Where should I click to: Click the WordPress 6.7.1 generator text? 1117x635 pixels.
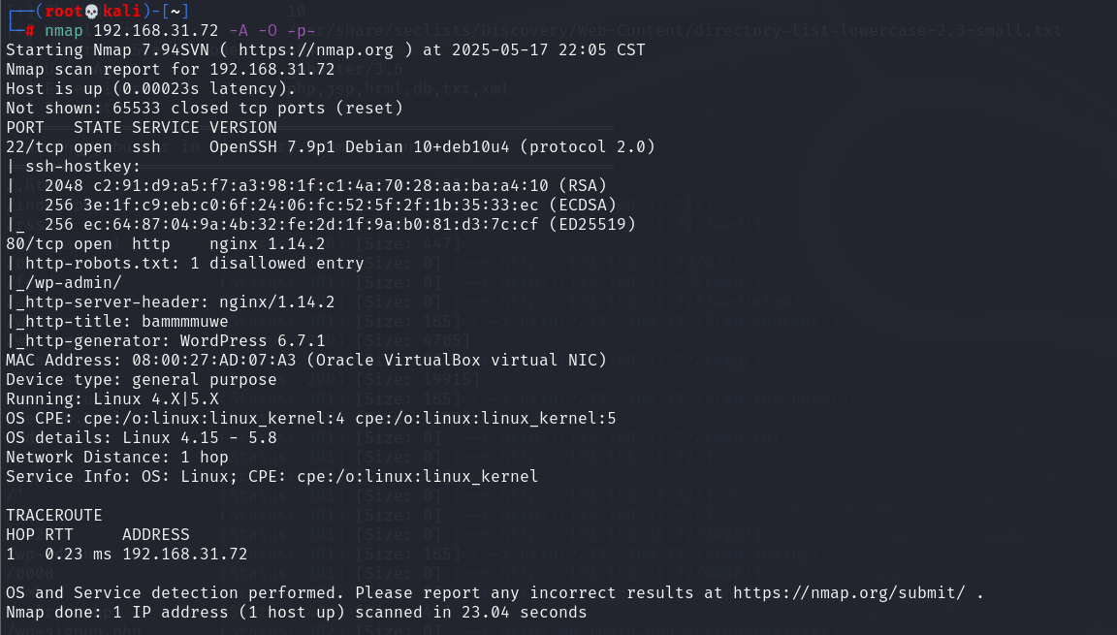(x=252, y=341)
